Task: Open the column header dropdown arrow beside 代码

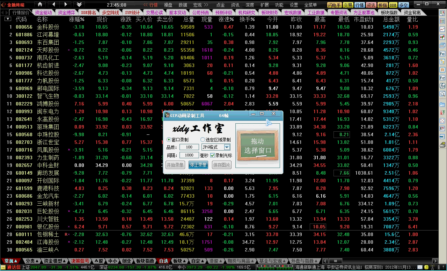Action: pyautogui.click(x=8, y=19)
